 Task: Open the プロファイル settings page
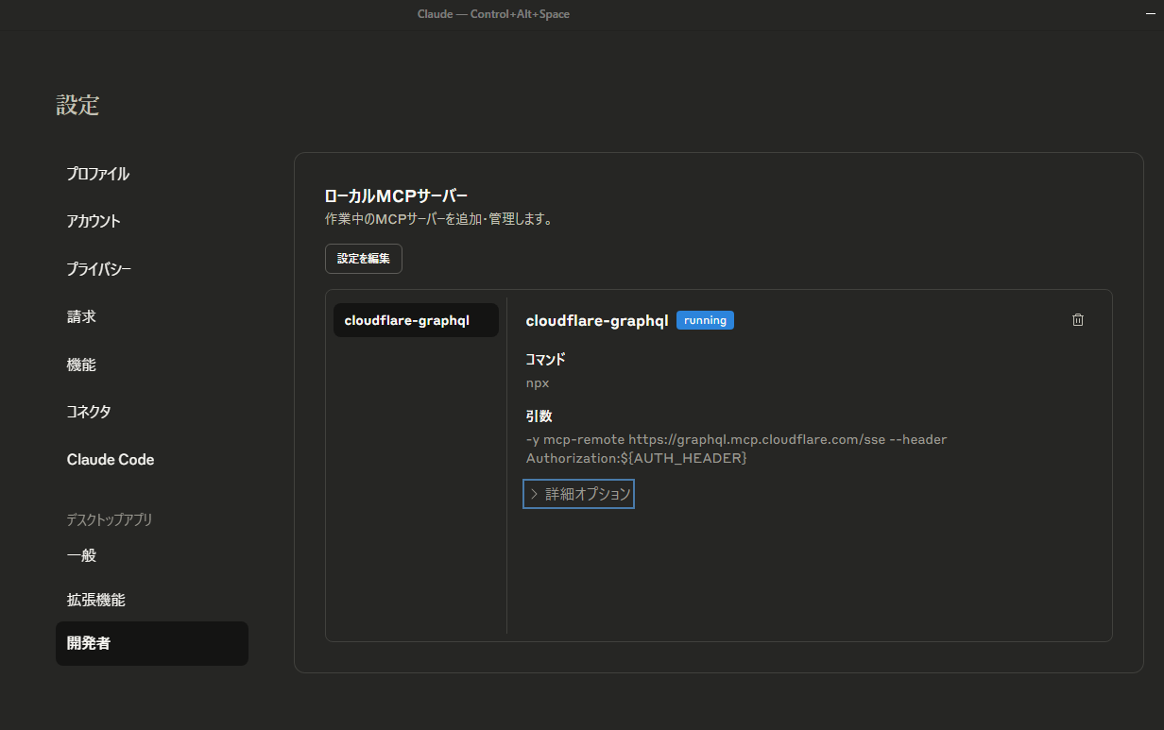[x=98, y=174]
